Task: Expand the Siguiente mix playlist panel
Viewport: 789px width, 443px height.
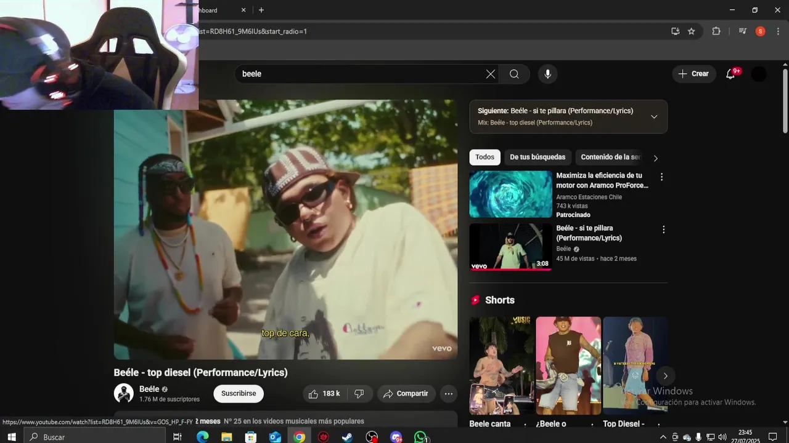Action: pyautogui.click(x=654, y=117)
